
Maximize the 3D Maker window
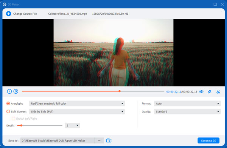pos(215,4)
